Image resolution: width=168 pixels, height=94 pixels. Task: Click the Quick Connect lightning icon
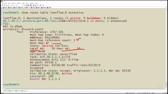pyautogui.click(x=4, y=5)
